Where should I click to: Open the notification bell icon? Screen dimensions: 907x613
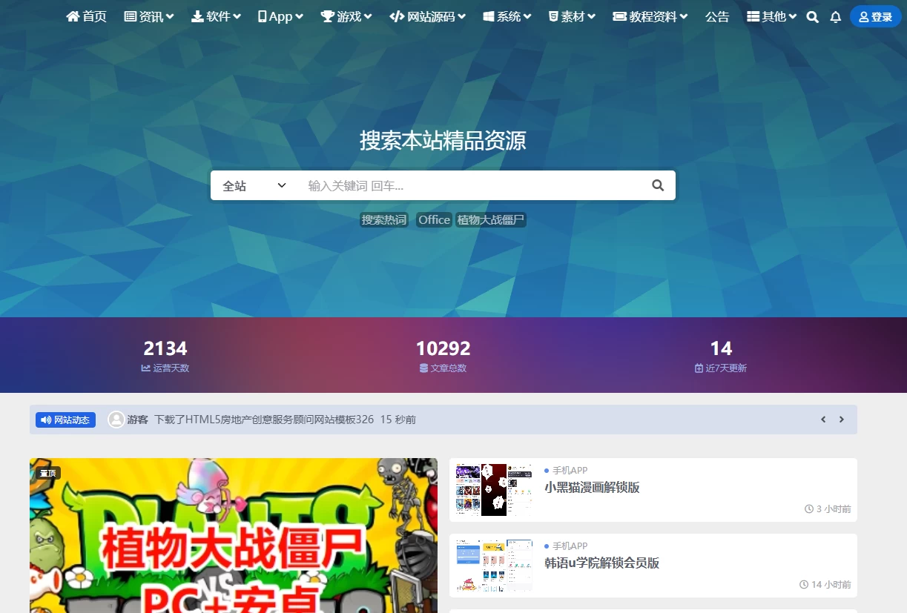click(835, 17)
